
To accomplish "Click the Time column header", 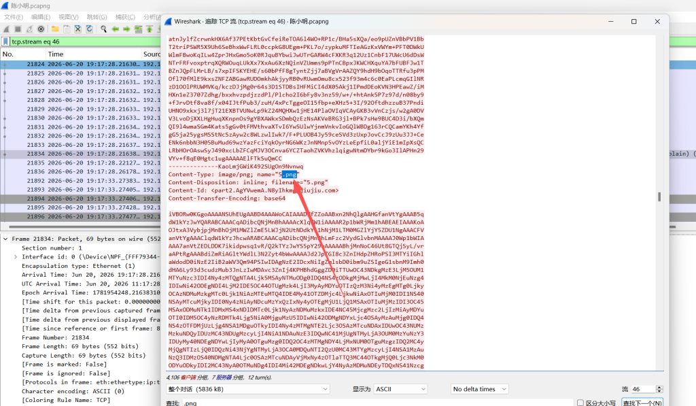I will (x=93, y=54).
